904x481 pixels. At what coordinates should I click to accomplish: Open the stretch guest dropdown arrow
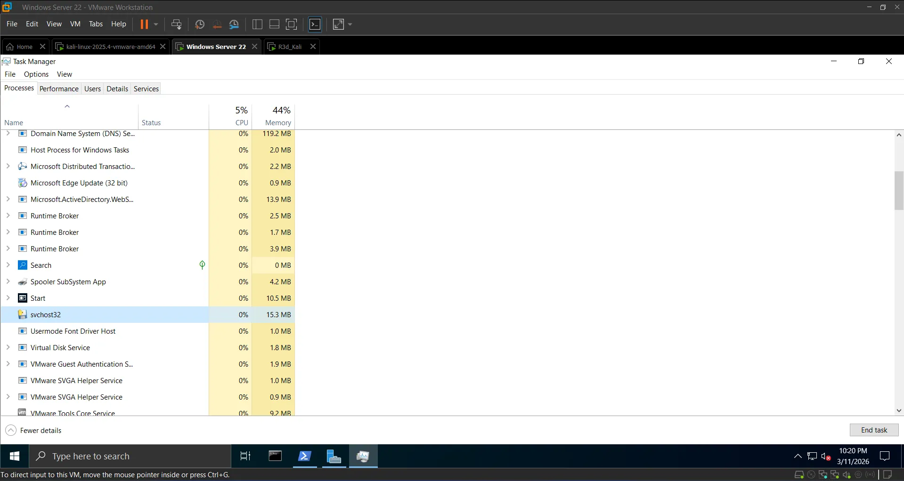[350, 24]
